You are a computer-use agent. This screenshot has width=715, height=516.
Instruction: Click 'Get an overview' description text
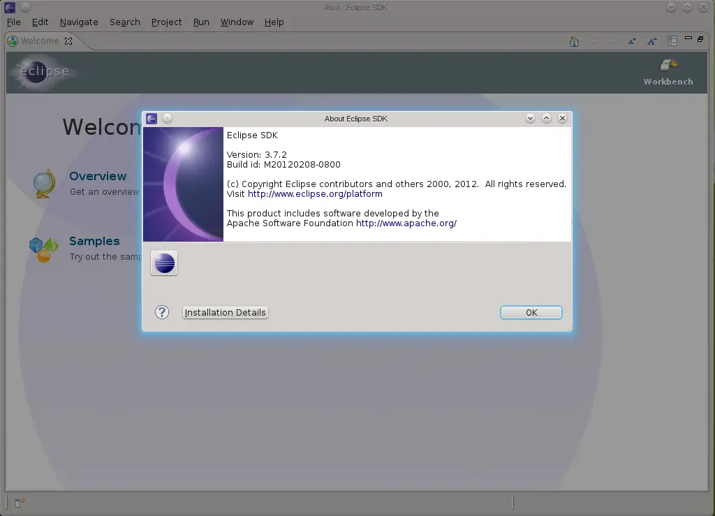tap(105, 192)
